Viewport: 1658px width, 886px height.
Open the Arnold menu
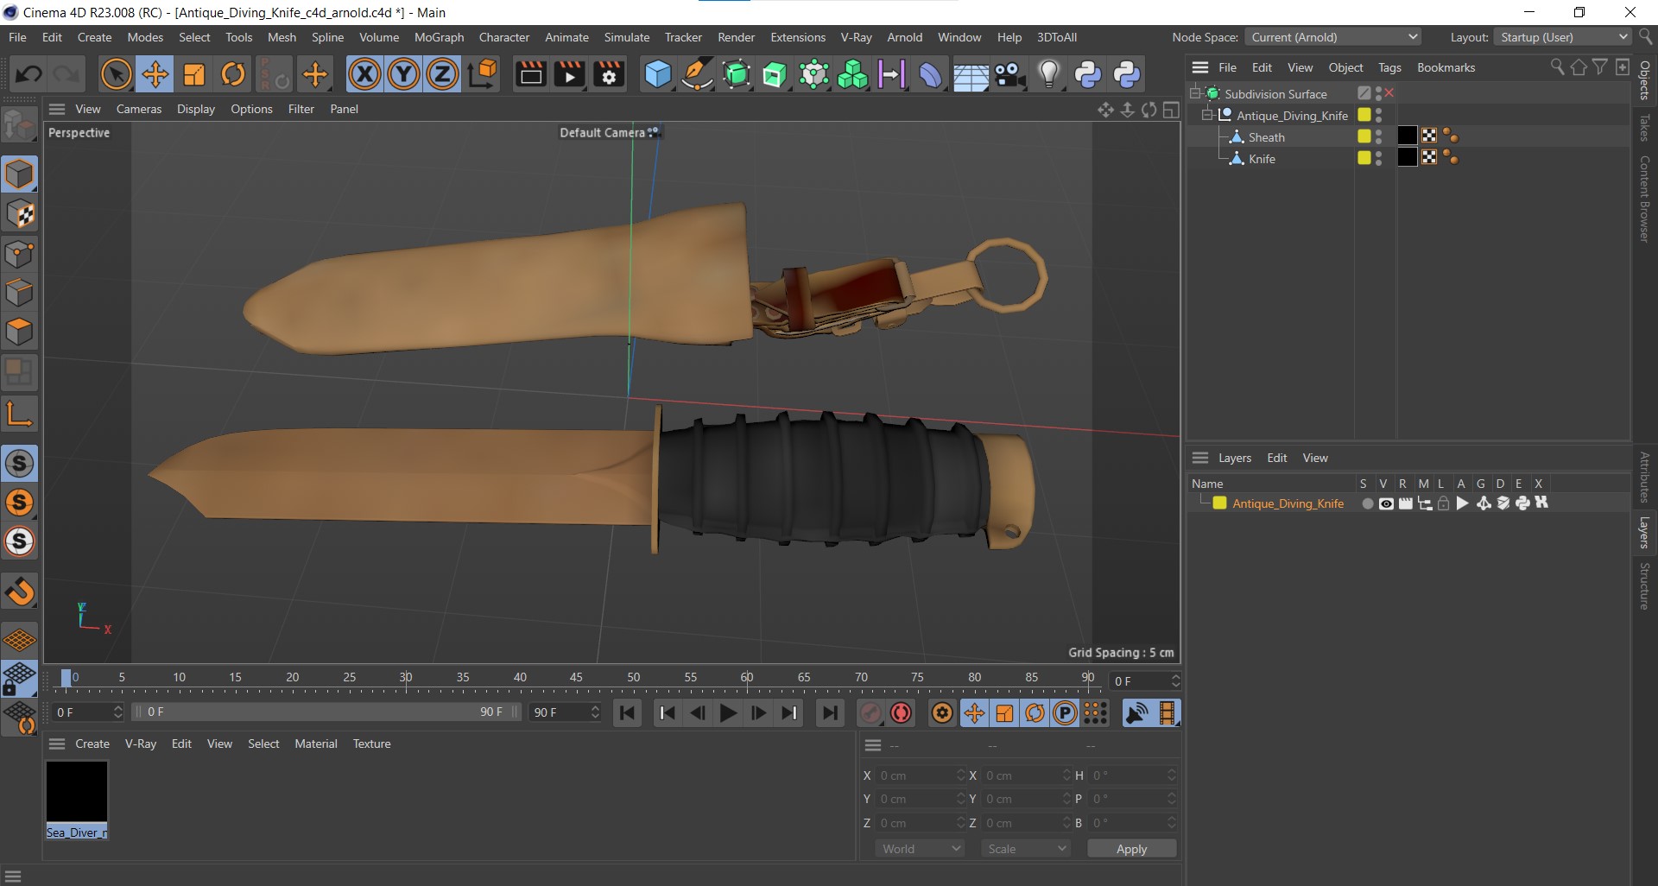904,37
